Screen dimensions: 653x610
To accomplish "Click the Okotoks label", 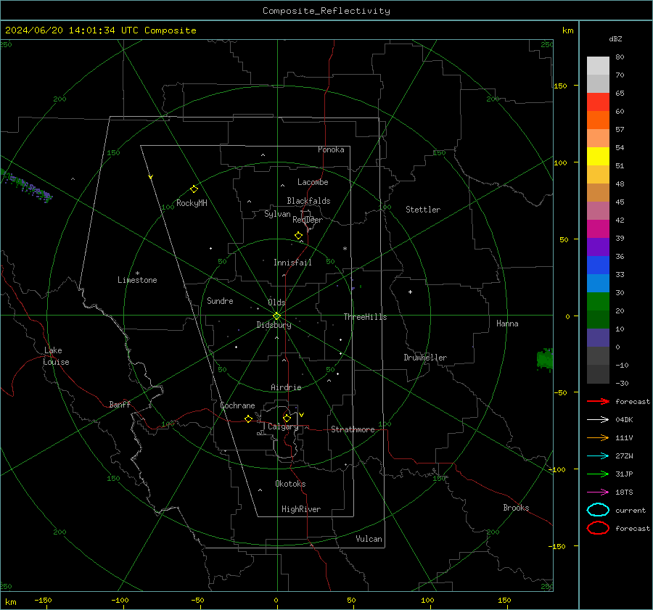I will click(290, 484).
